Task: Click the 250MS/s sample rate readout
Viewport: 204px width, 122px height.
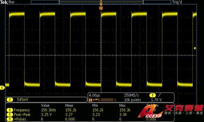Action: [131, 95]
